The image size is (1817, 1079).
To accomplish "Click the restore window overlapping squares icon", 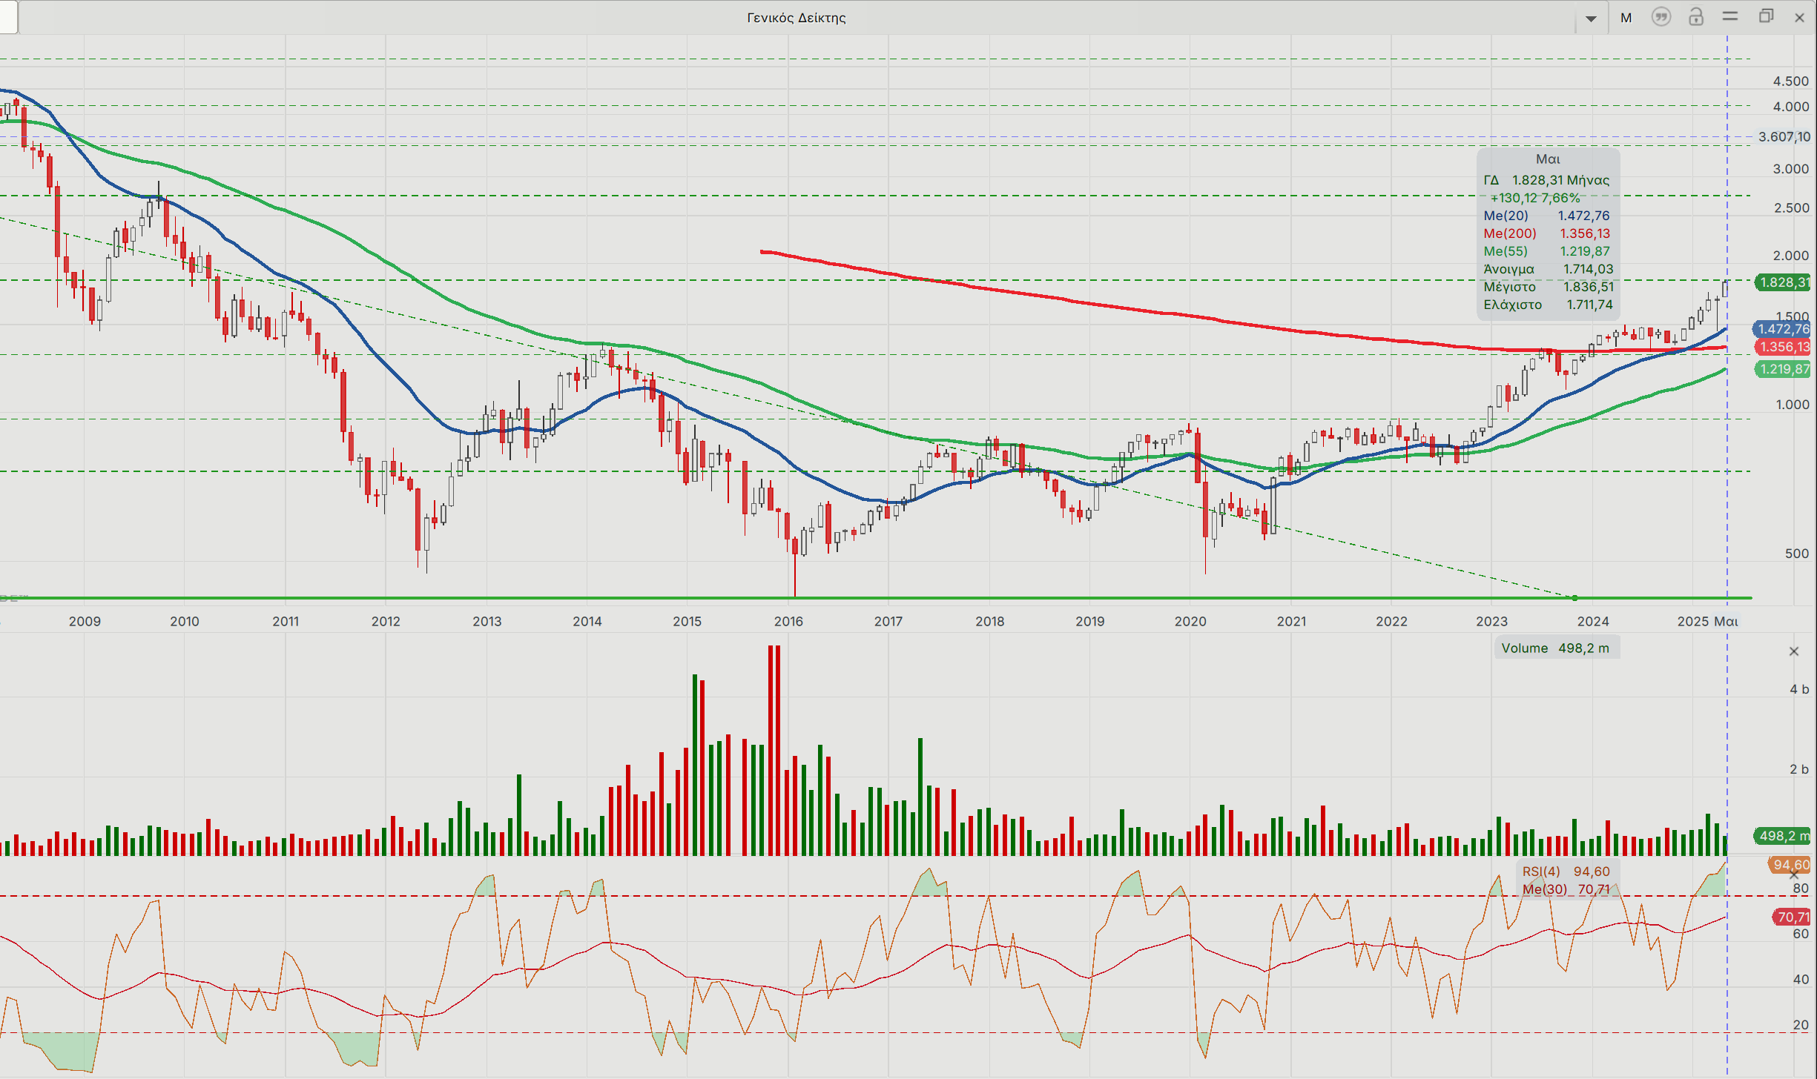I will click(x=1766, y=16).
